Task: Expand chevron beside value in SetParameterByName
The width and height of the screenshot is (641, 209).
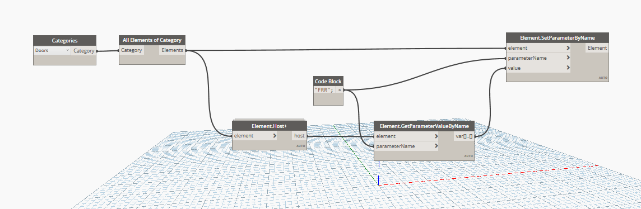Action: (x=568, y=68)
